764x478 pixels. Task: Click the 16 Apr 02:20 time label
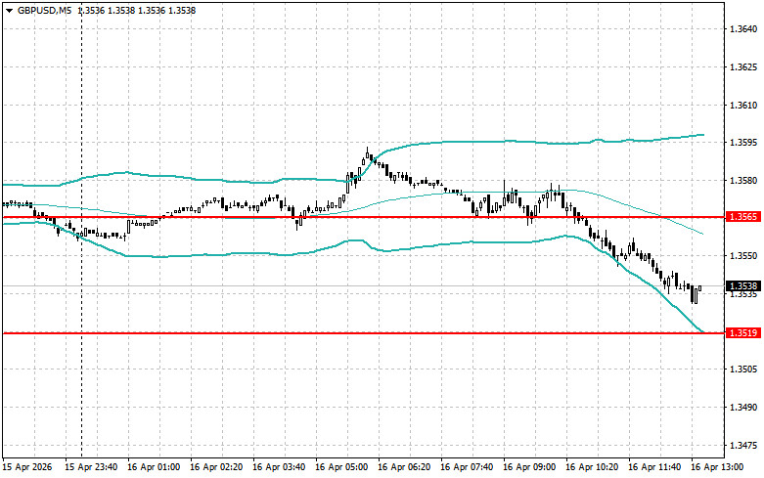point(216,467)
